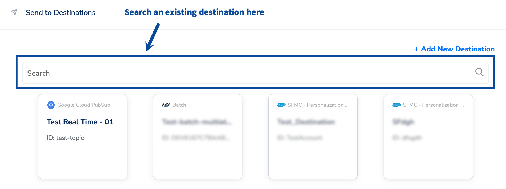Choose the Test_Destination card title
506x189 pixels.
tap(306, 122)
